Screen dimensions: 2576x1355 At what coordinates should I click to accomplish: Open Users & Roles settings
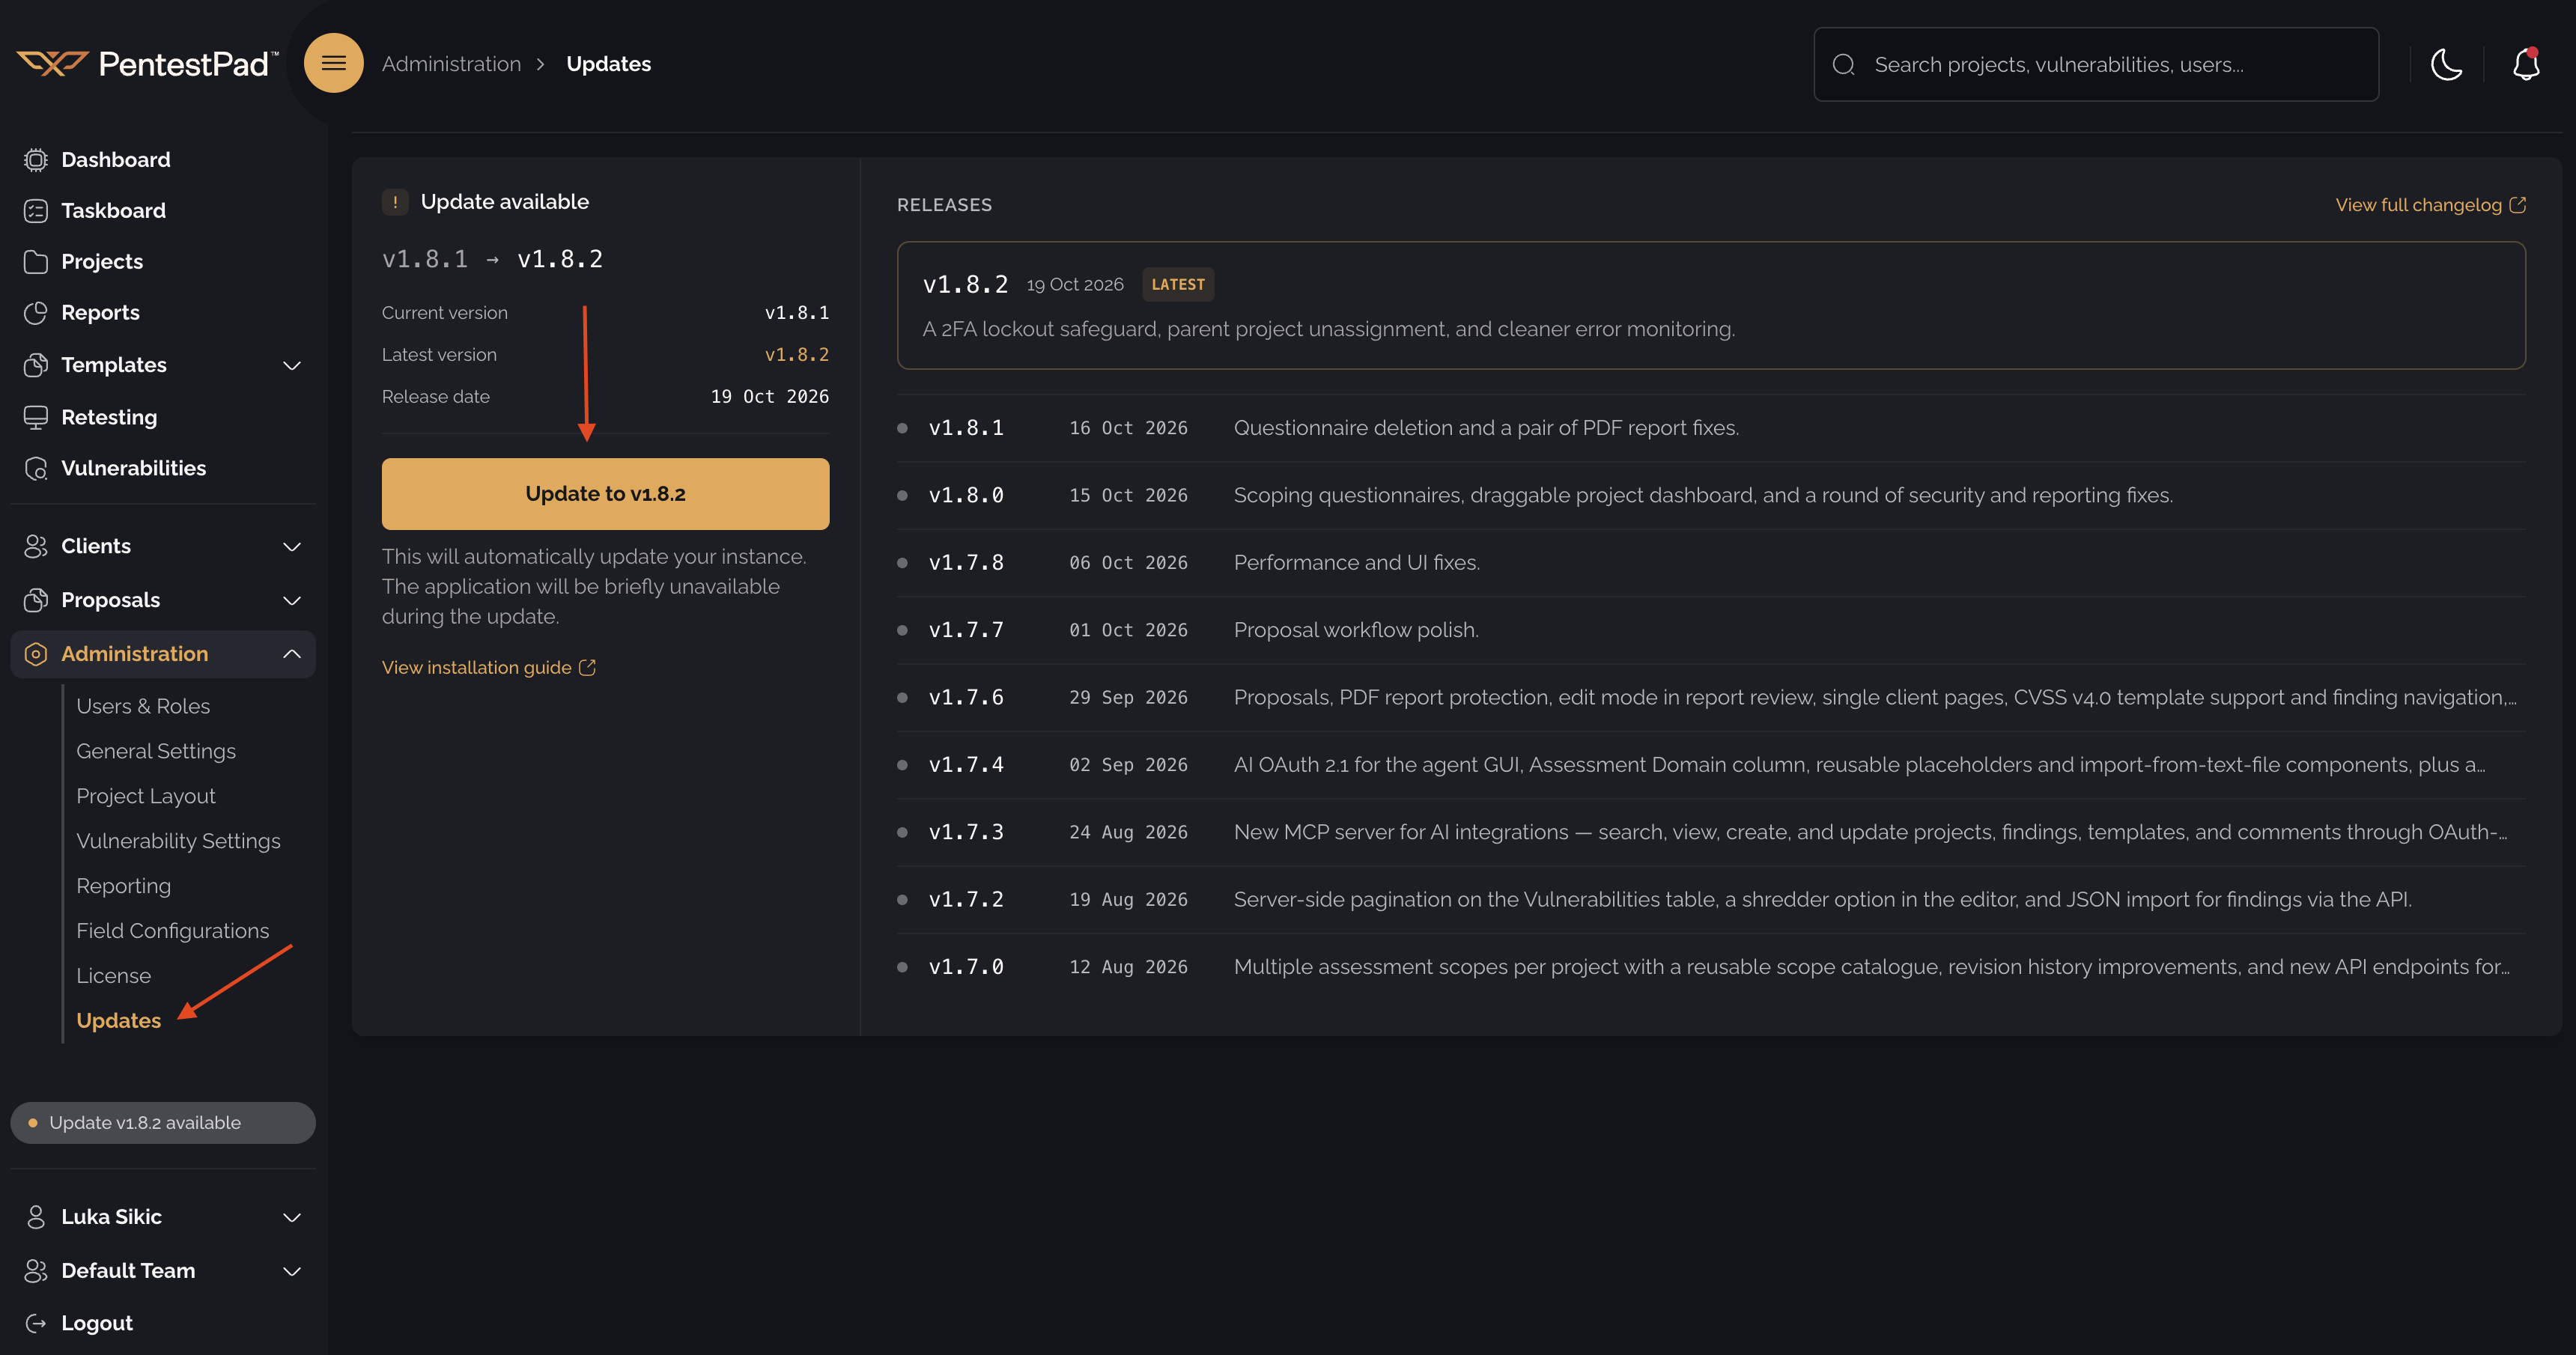143,706
